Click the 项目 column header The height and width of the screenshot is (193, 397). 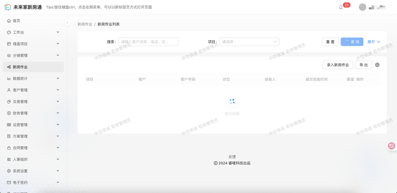90,79
